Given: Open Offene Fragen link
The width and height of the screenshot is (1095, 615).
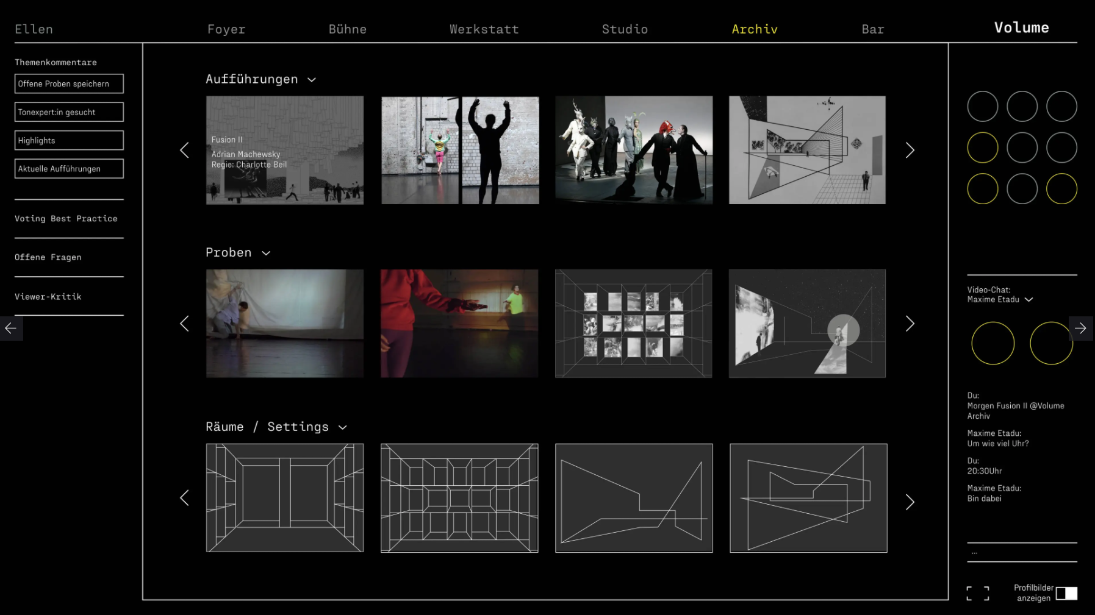Looking at the screenshot, I should tap(48, 258).
